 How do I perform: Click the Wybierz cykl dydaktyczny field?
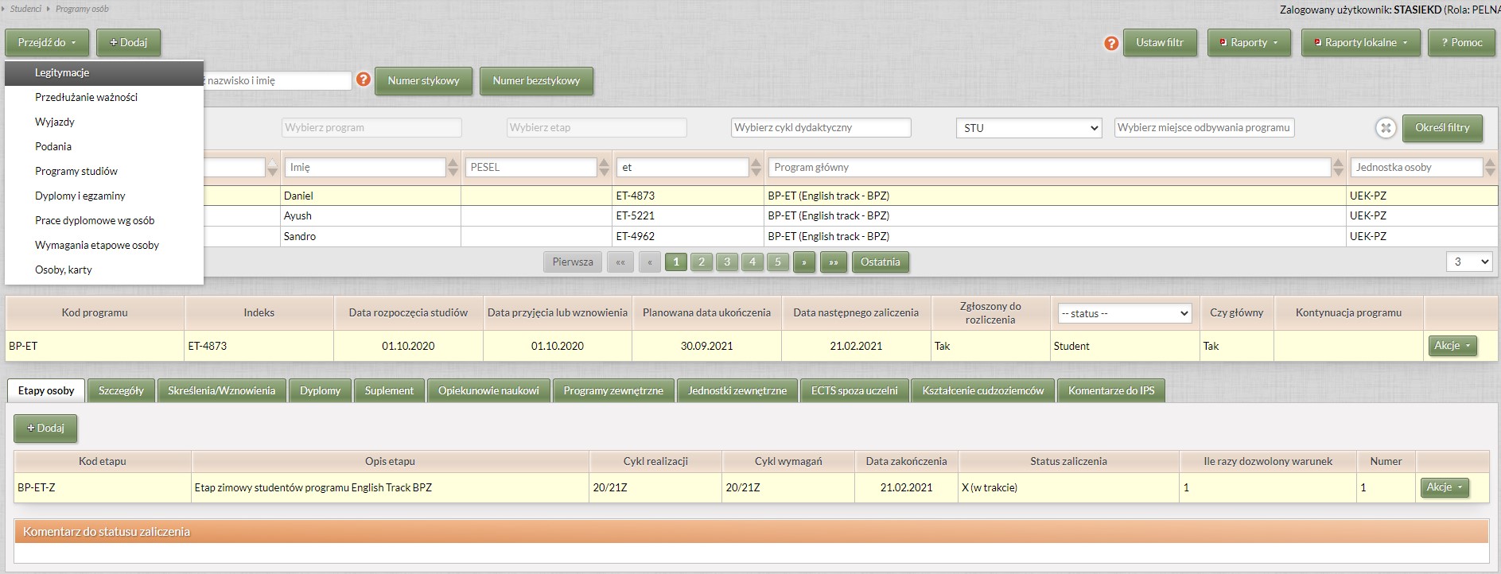point(821,128)
